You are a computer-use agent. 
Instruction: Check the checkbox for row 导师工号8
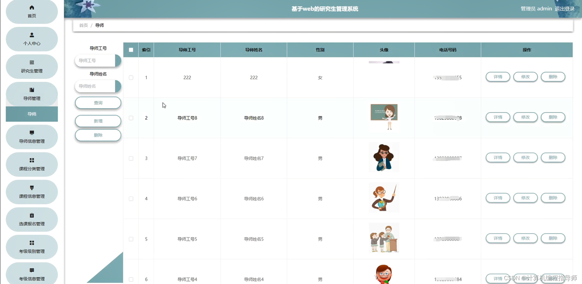[x=131, y=118]
